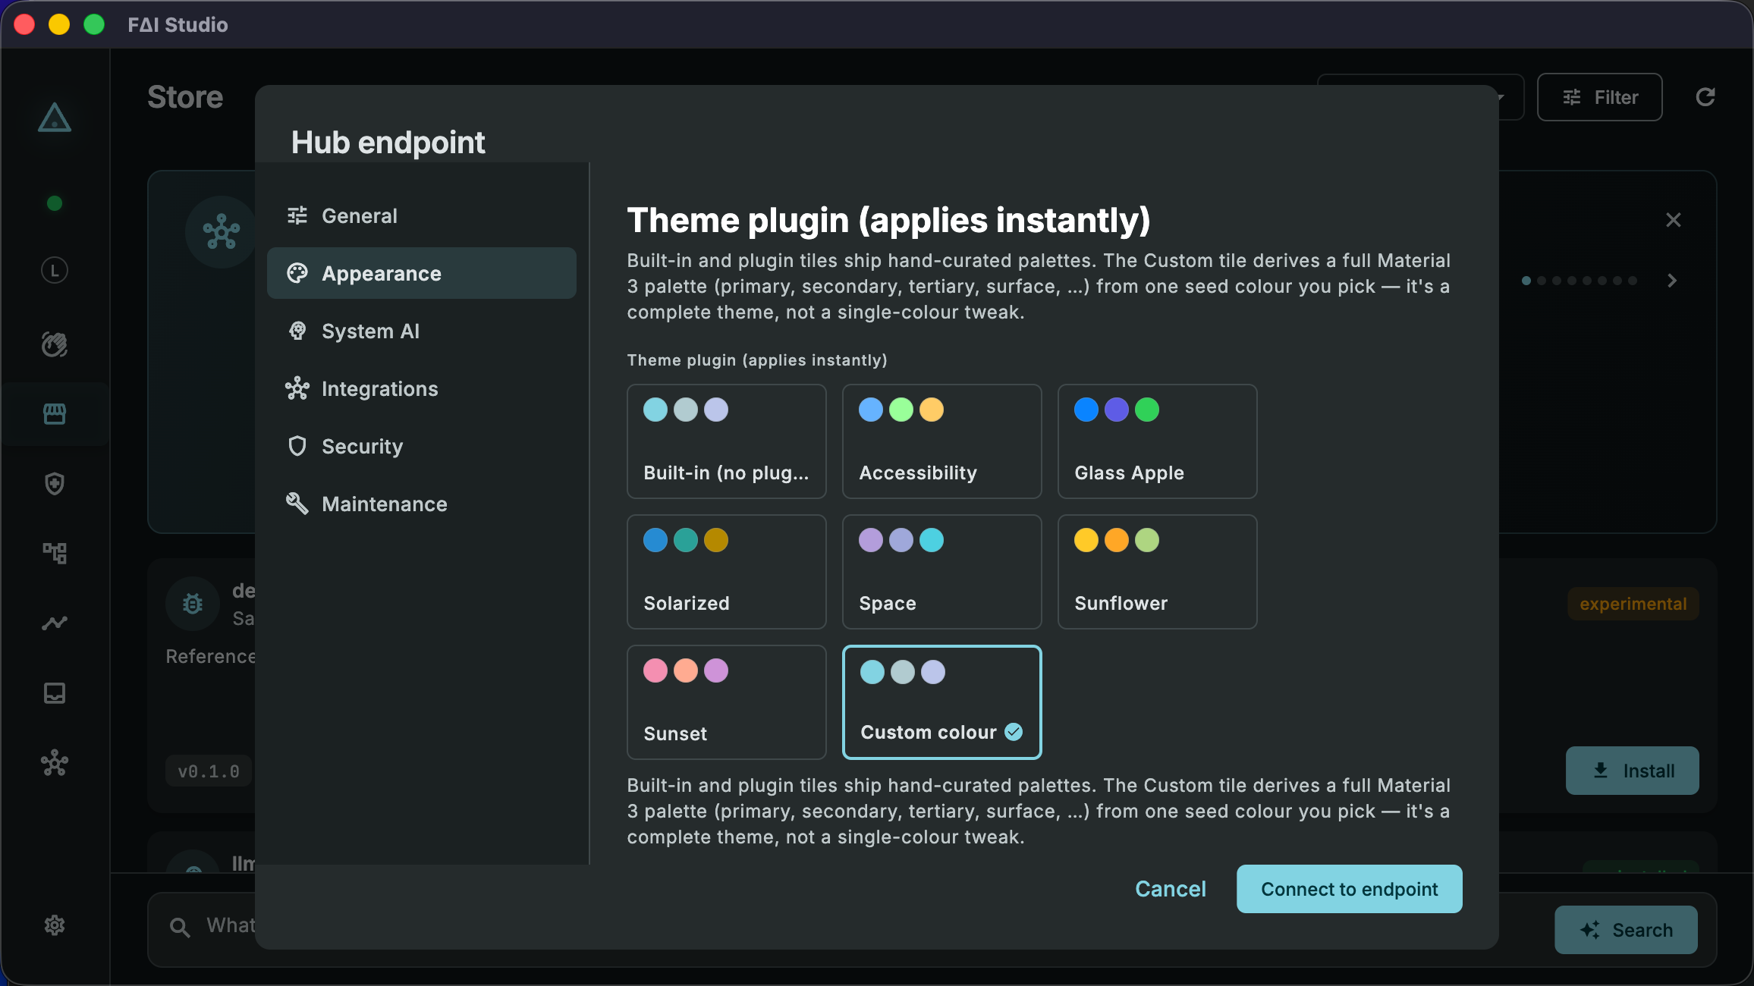This screenshot has height=986, width=1754.
Task: Expand next carousel slide chevron
Action: [1672, 281]
